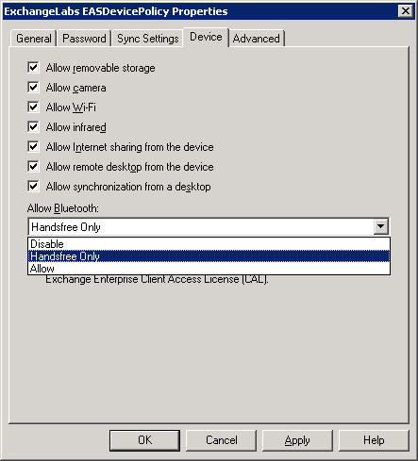This screenshot has height=461, width=418.
Task: Select Disable in the Bluetooth list
Action: coord(209,244)
